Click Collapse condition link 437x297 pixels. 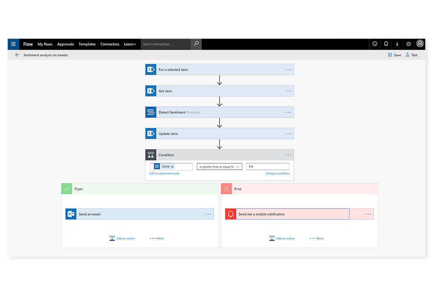(277, 174)
